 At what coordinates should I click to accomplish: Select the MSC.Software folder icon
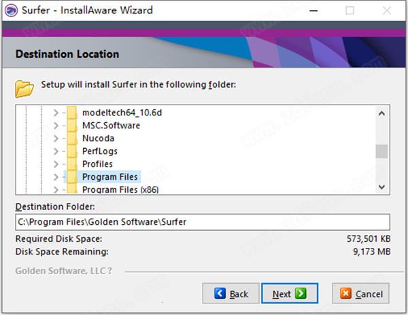[x=72, y=126]
